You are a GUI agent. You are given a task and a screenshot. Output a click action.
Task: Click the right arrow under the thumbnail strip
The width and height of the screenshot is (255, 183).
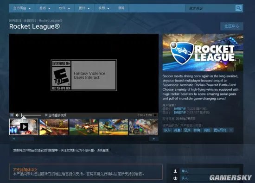point(153,139)
